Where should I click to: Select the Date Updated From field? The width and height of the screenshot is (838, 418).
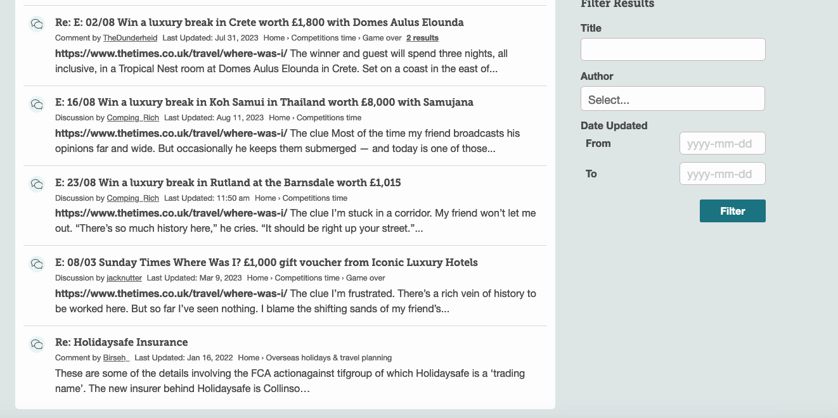click(722, 143)
